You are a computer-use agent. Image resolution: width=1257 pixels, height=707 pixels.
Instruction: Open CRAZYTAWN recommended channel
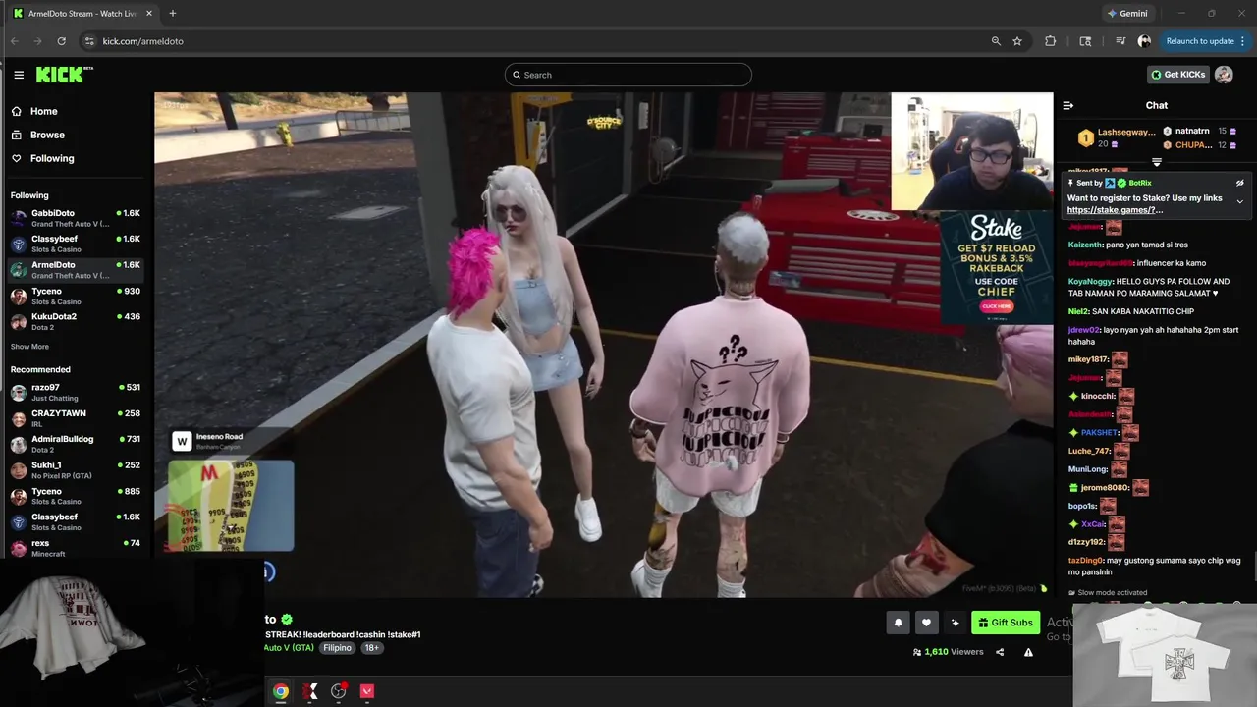76,418
